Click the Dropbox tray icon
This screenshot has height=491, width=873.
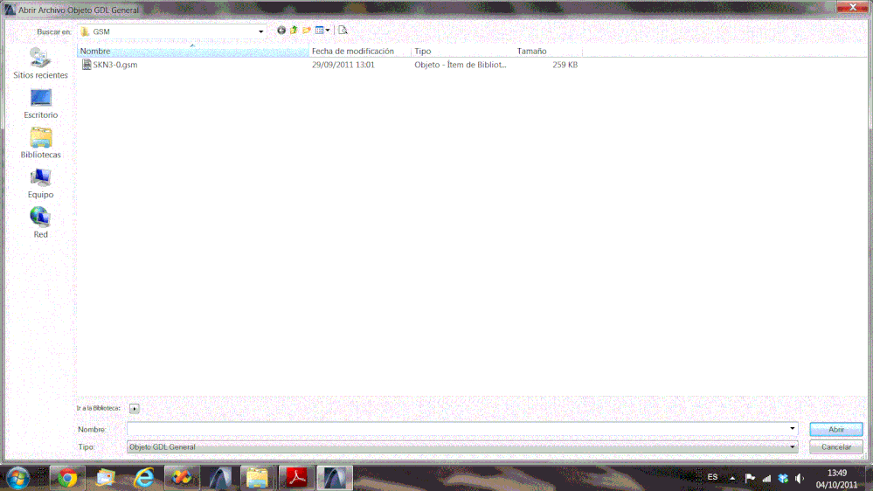pyautogui.click(x=783, y=478)
